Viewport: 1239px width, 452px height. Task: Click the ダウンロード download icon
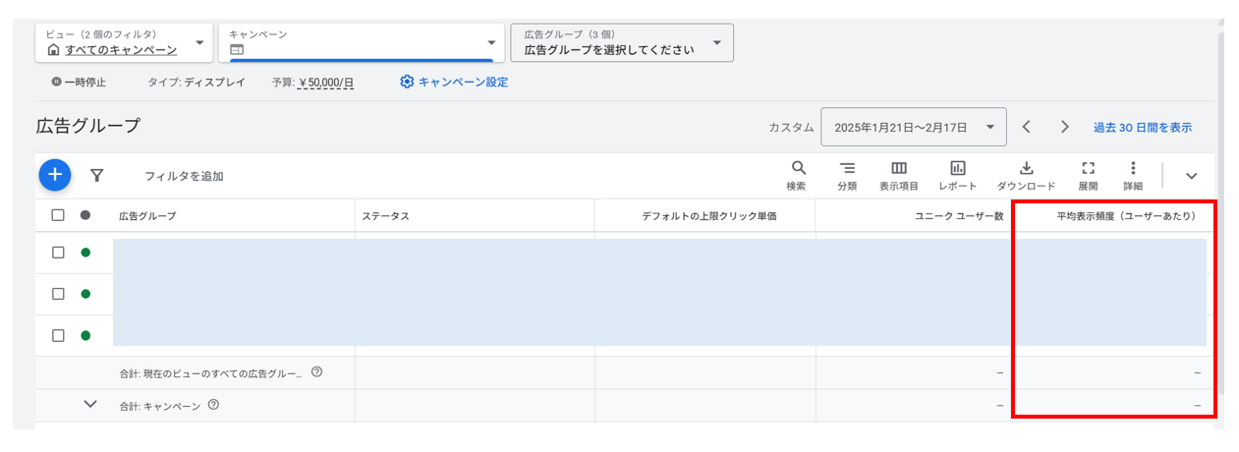point(1027,168)
